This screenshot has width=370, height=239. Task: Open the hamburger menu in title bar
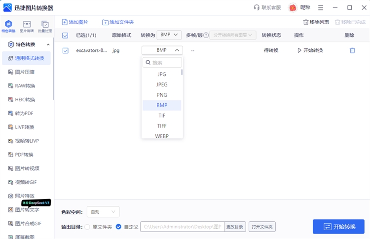pos(321,8)
